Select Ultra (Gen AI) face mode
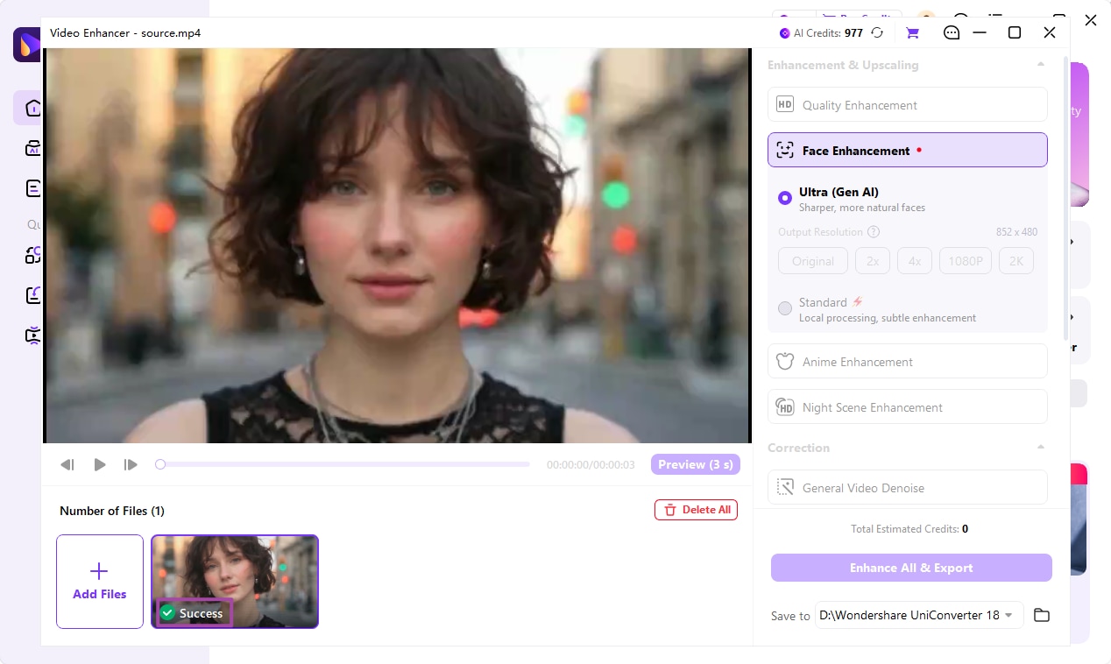The width and height of the screenshot is (1111, 664). click(785, 198)
